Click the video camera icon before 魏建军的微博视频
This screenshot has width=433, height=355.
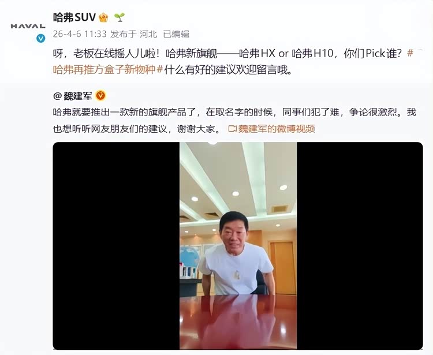pos(233,129)
